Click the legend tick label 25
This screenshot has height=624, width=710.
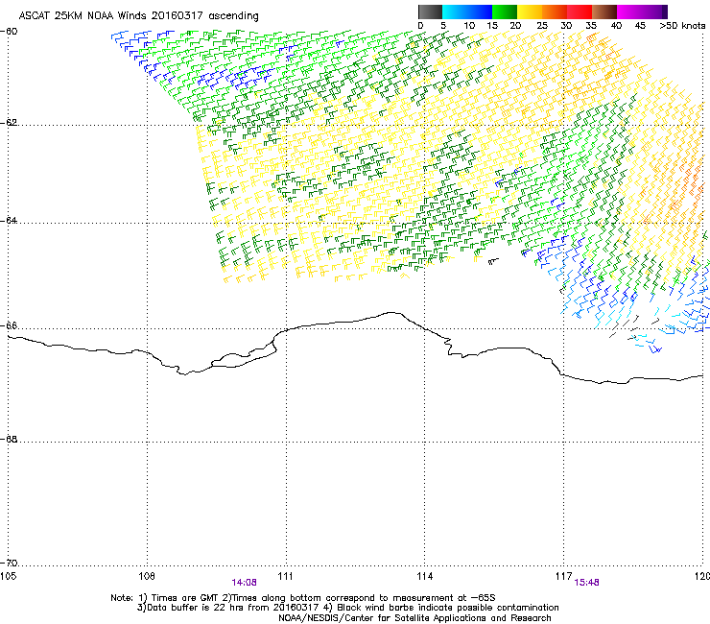[x=542, y=25]
